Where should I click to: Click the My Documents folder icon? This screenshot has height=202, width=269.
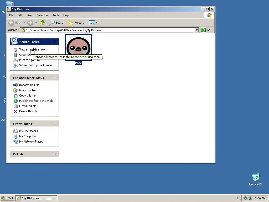pyautogui.click(x=15, y=131)
